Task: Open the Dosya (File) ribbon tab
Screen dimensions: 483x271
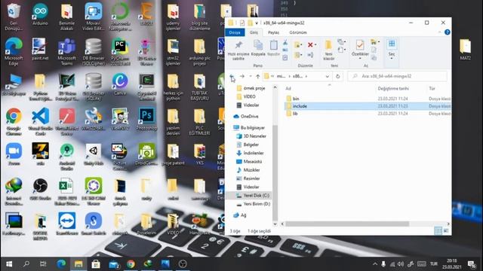Action: (x=235, y=32)
